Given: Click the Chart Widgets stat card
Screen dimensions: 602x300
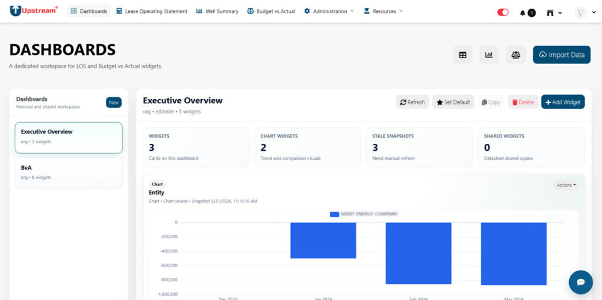Looking at the screenshot, I should point(308,147).
